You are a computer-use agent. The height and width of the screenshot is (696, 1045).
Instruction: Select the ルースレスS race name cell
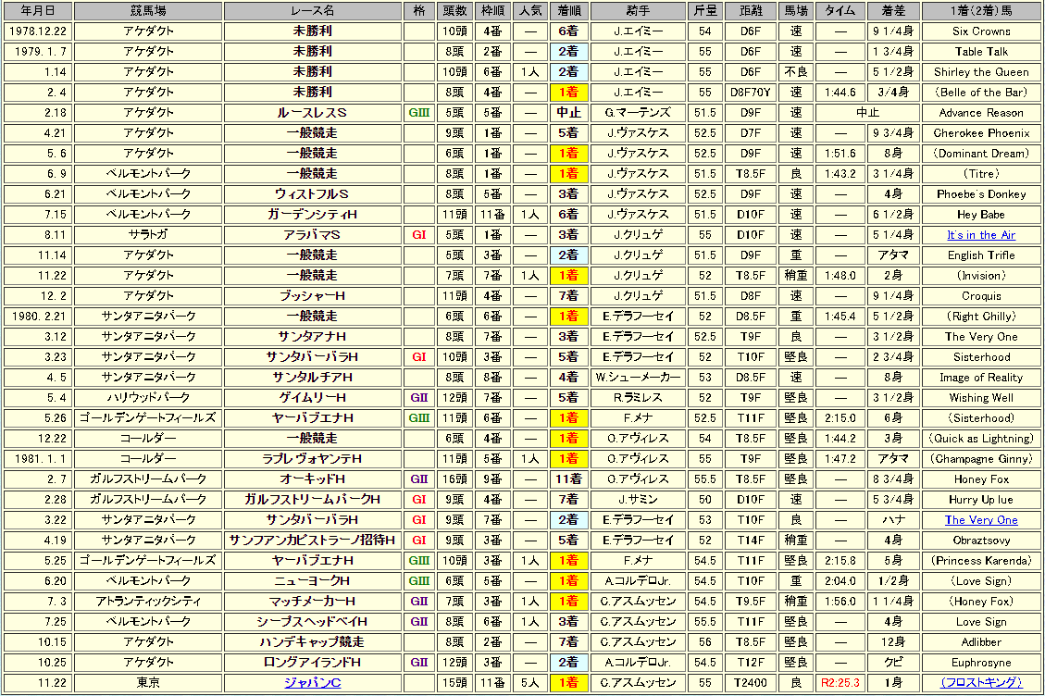coord(313,113)
